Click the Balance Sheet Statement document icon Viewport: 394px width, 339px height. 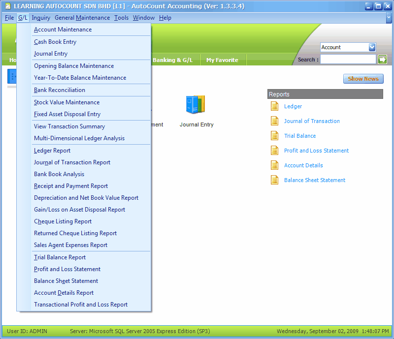[x=274, y=180]
